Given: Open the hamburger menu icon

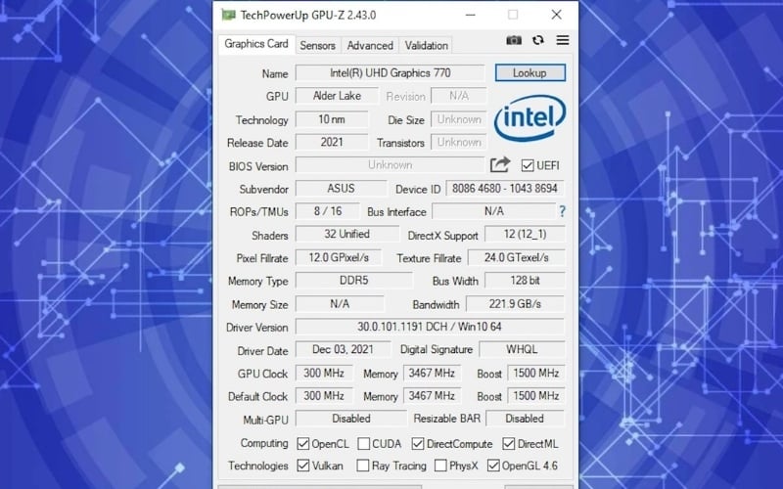Looking at the screenshot, I should 562,40.
